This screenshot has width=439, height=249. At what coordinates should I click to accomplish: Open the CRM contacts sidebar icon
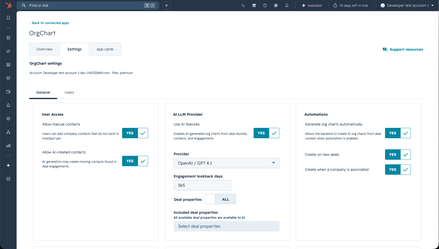click(x=8, y=38)
